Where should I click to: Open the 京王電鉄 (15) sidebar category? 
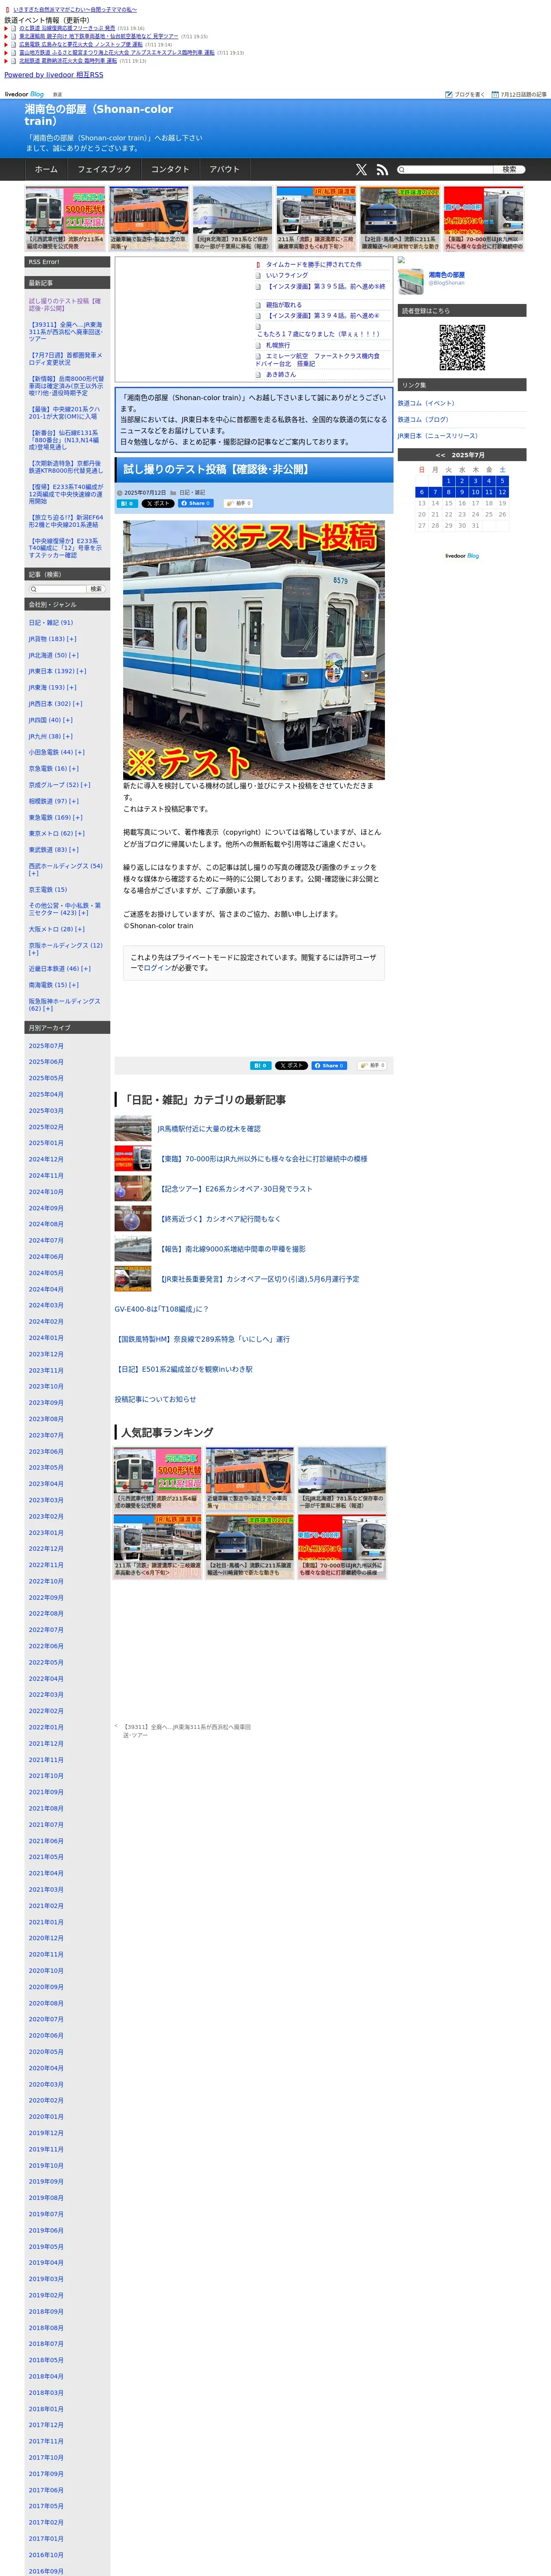point(48,889)
